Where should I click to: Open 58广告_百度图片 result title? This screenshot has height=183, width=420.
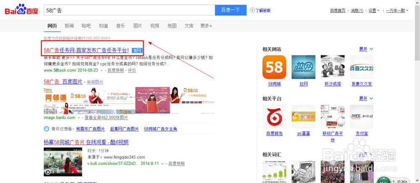point(63,82)
